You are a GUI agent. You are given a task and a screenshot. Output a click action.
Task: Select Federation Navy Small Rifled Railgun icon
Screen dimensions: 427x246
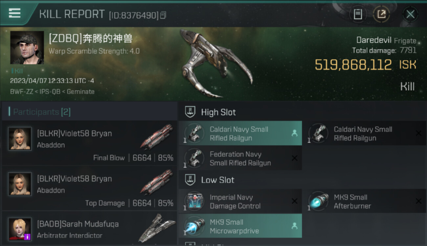(194, 158)
